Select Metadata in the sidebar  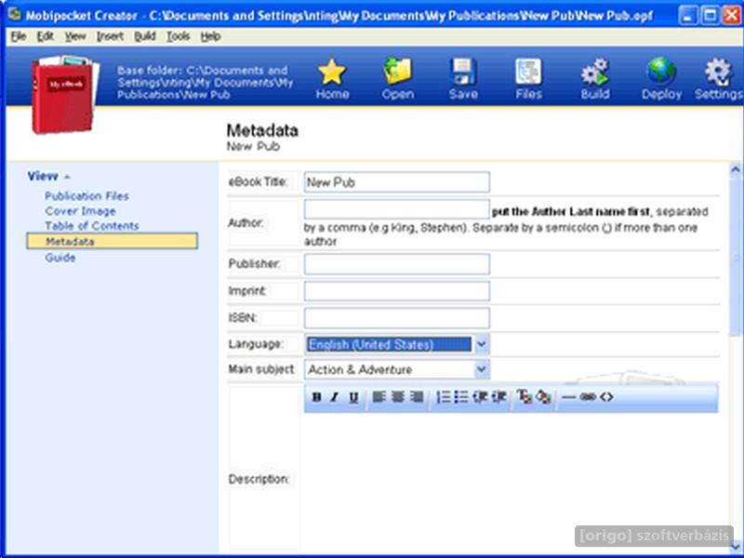(x=112, y=241)
